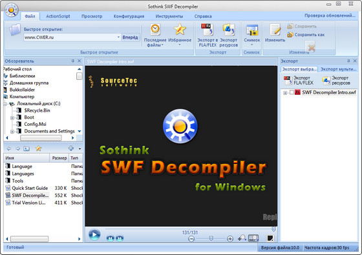Open the quick open address dropdown
Viewport: 362px width, 255px height.
point(118,37)
